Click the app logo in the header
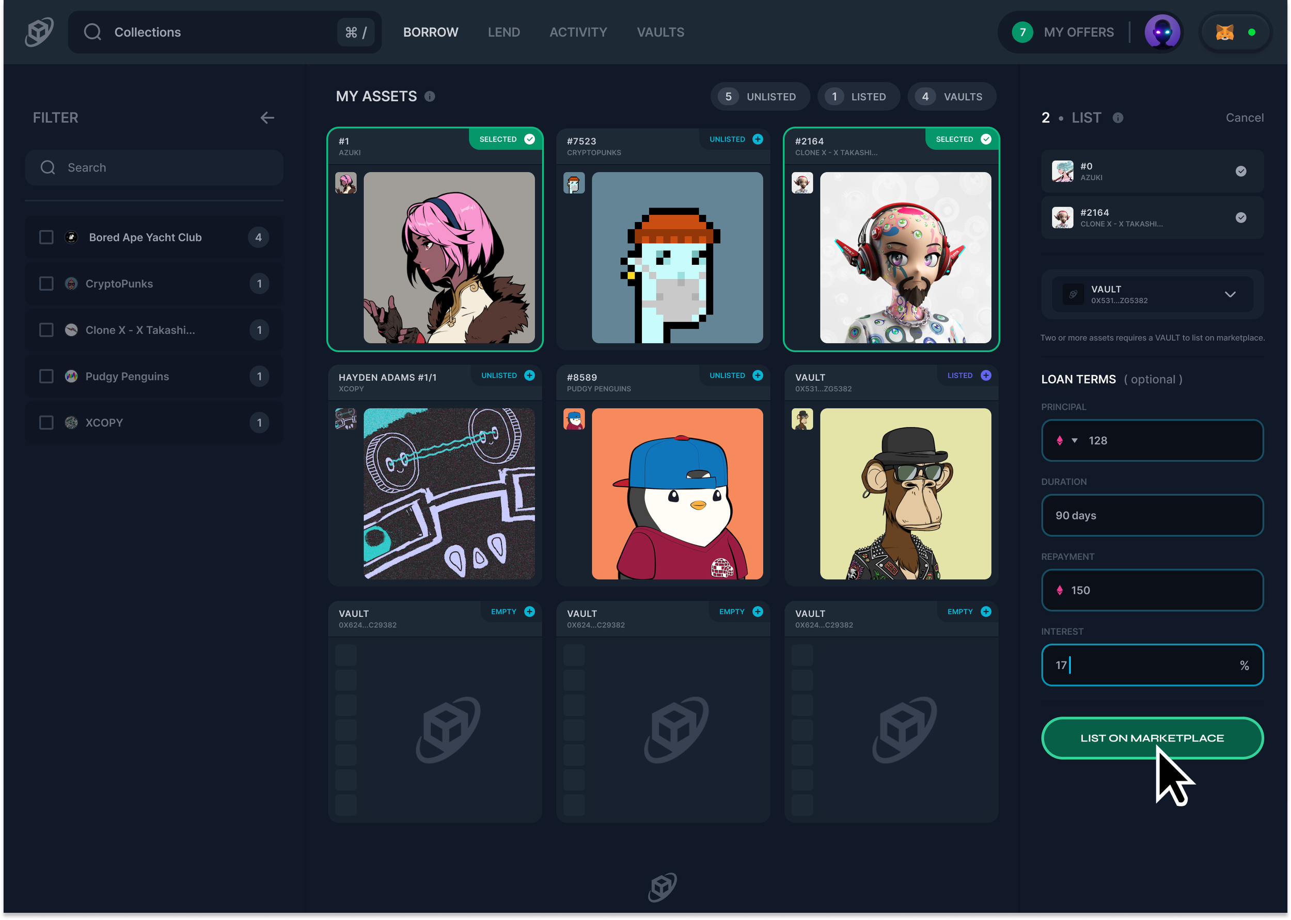 [x=39, y=31]
